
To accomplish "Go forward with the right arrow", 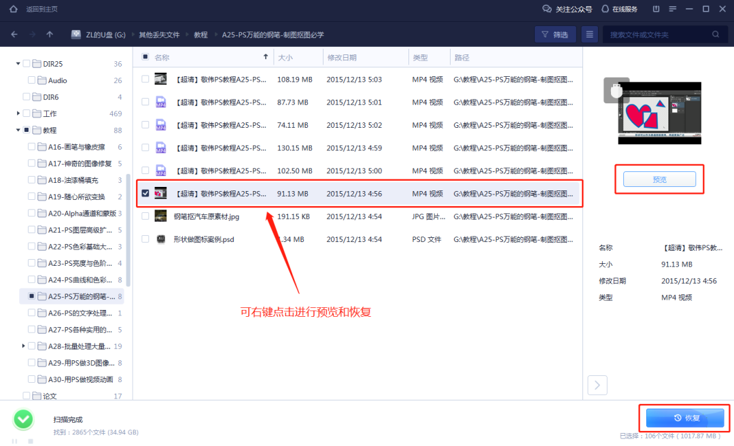I will point(32,34).
